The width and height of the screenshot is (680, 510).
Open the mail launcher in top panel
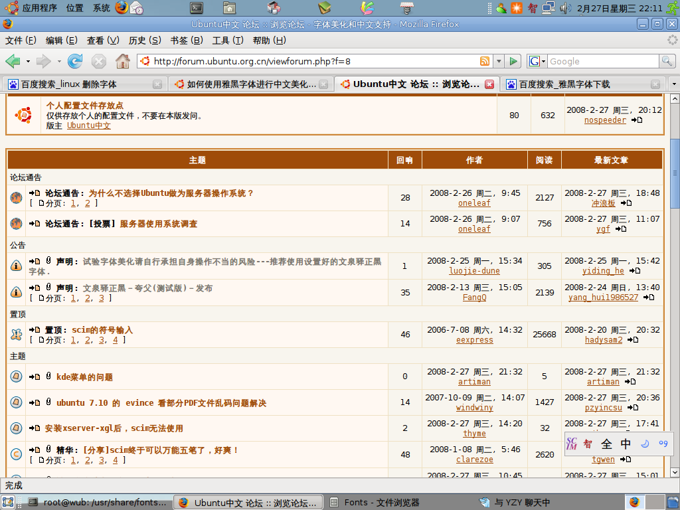point(137,8)
